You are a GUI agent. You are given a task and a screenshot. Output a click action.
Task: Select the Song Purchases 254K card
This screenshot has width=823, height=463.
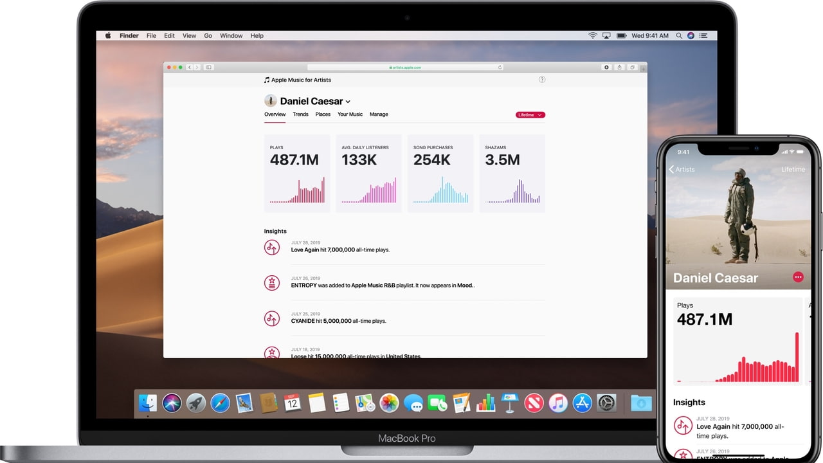click(440, 173)
